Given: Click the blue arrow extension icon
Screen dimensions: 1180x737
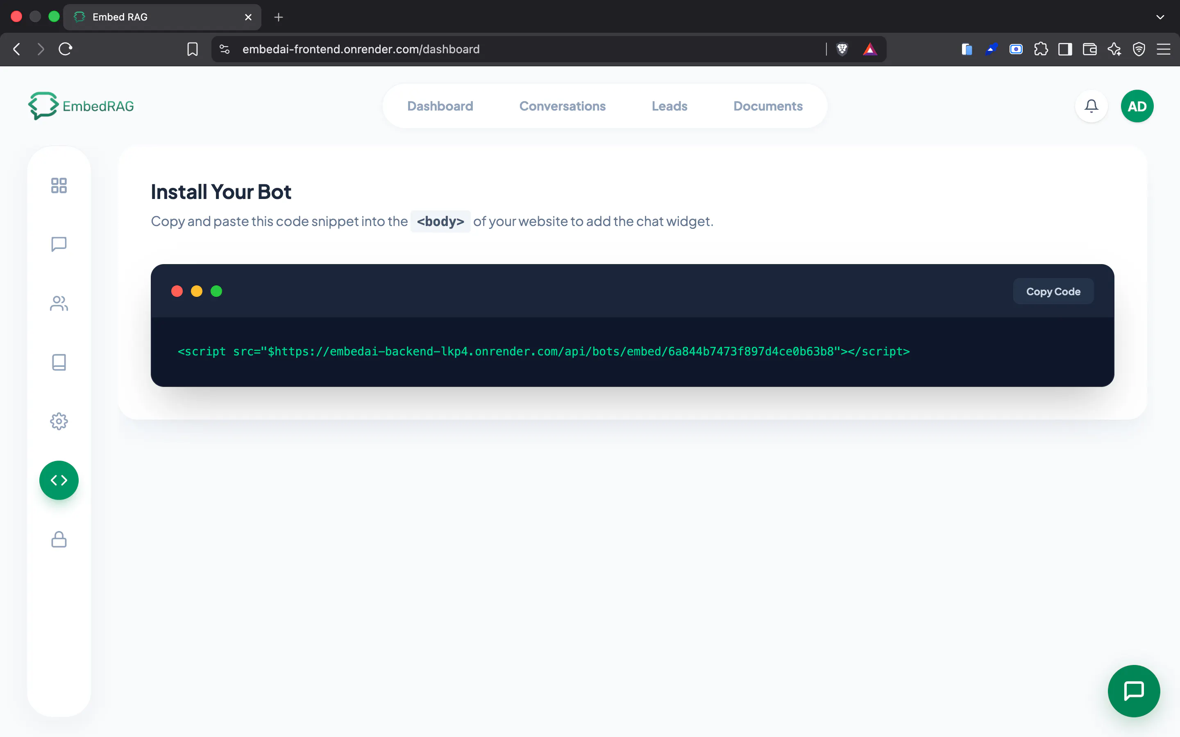Looking at the screenshot, I should [991, 49].
